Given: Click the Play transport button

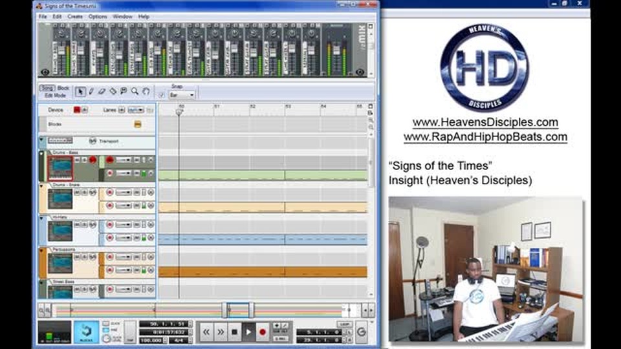Looking at the screenshot, I should coord(248,332).
